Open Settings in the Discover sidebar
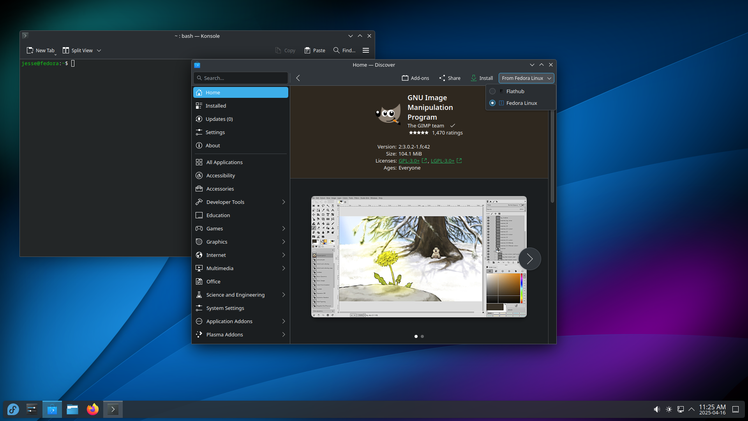The height and width of the screenshot is (421, 748). coord(241,132)
